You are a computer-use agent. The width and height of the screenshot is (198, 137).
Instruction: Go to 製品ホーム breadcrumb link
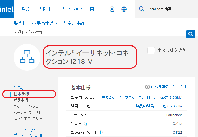[23, 23]
